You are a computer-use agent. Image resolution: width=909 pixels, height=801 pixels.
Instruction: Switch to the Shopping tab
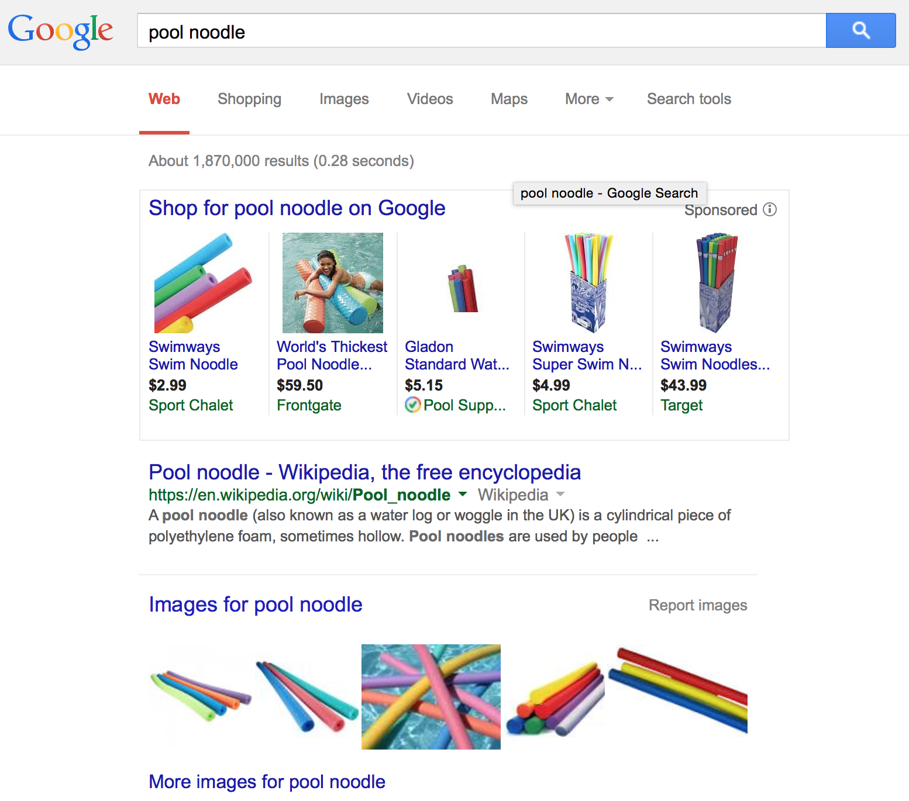[x=249, y=99]
